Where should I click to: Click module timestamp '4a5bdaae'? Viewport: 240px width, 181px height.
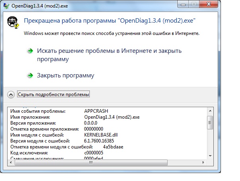(x=113, y=147)
